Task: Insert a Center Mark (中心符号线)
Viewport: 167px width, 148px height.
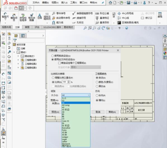Action: point(126,13)
